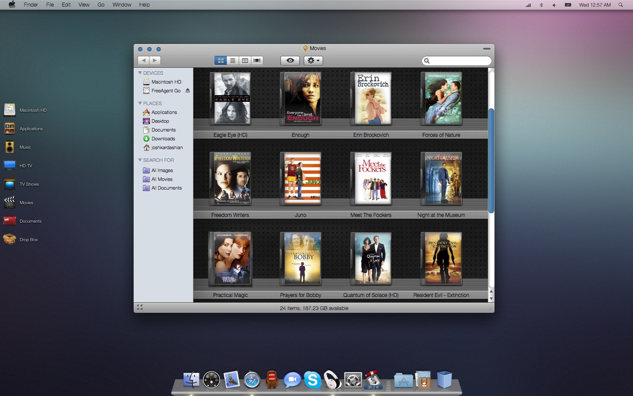
Task: Open Spotlight search in the menu bar
Action: pyautogui.click(x=621, y=5)
